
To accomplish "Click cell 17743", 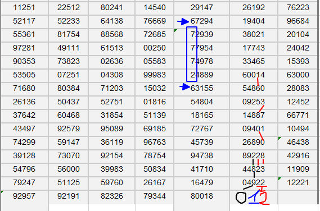I will [x=254, y=48].
